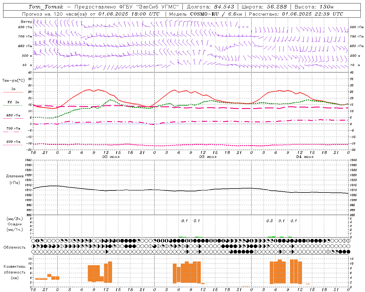The width and height of the screenshot is (365, 292).
Task: Click the Облачность panel label
Action: [15, 247]
